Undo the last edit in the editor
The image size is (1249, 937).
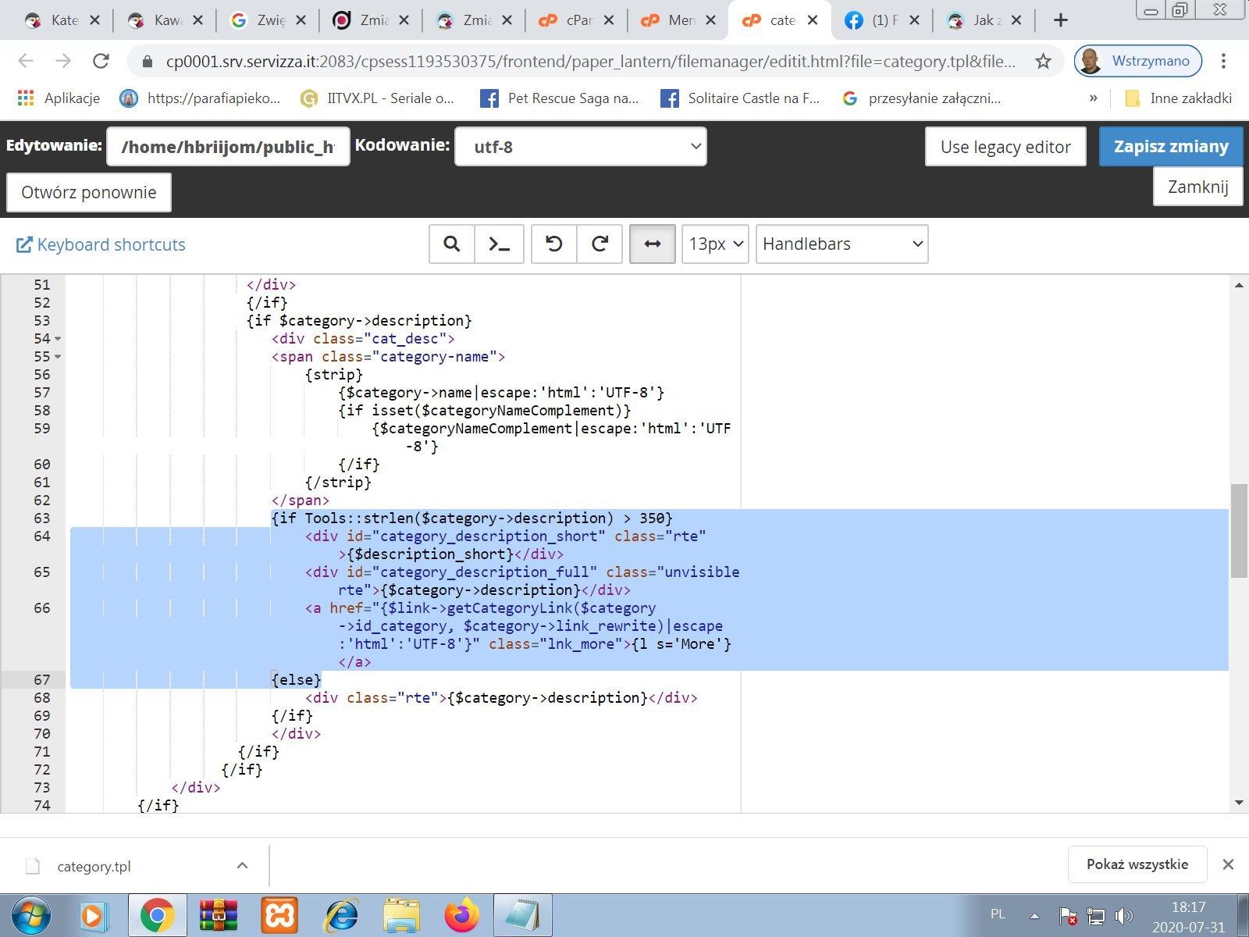pyautogui.click(x=553, y=244)
